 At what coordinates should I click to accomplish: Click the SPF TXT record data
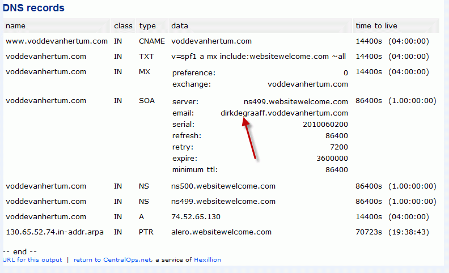coord(259,57)
